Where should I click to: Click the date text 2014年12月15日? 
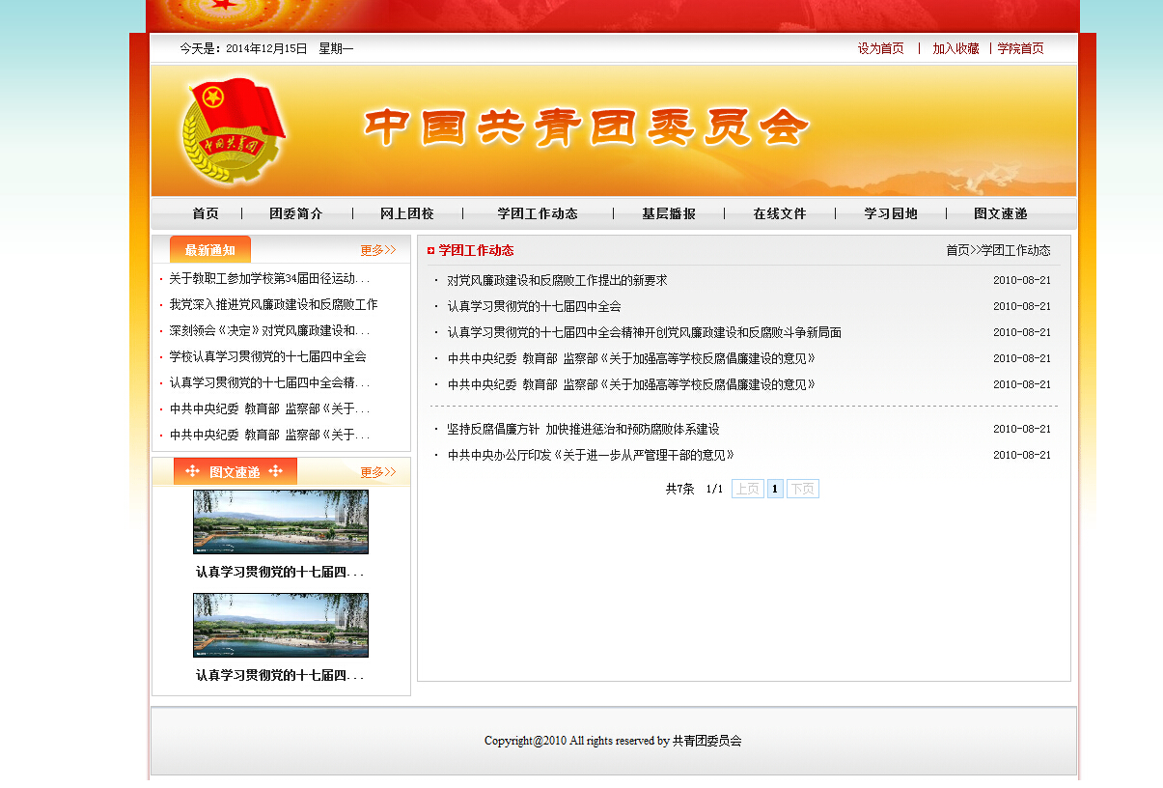(266, 48)
